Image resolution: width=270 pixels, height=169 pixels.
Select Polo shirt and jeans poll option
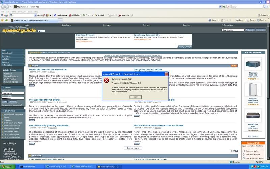[244, 158]
